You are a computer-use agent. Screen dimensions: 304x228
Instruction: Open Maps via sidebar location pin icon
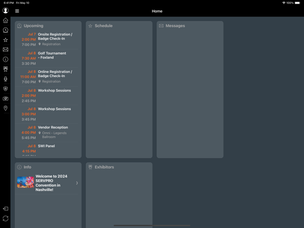(x=6, y=108)
